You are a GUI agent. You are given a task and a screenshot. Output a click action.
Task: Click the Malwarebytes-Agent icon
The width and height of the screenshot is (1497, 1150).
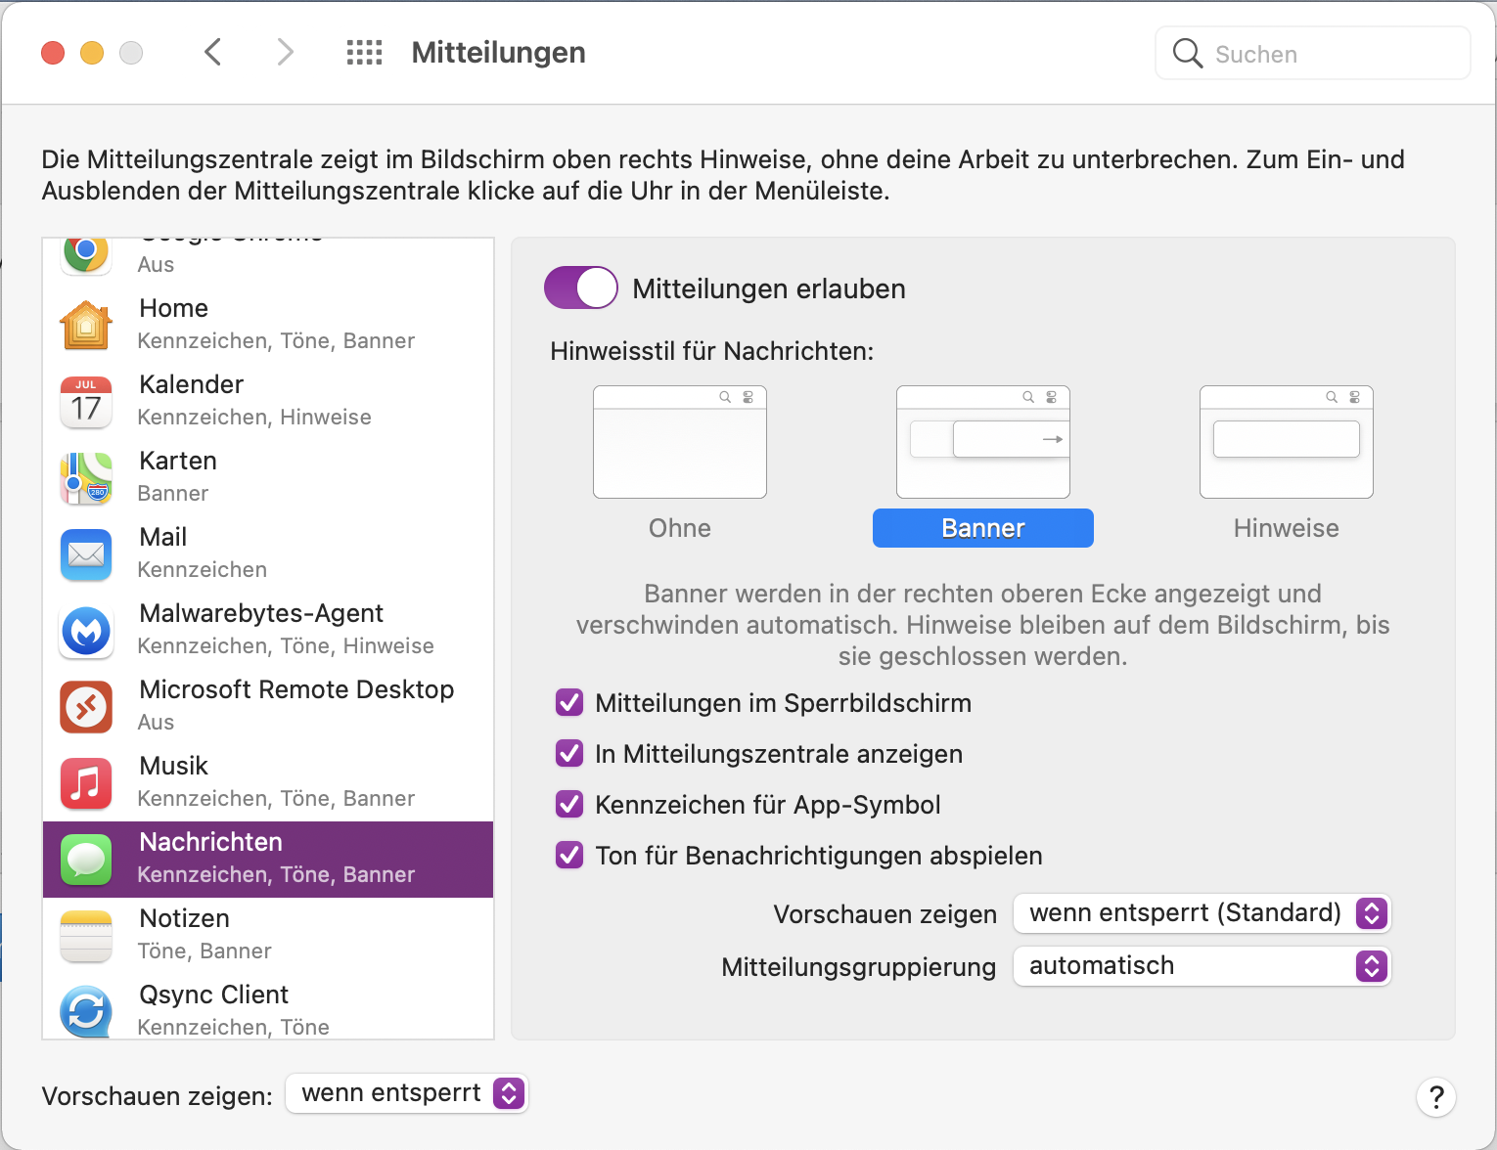[86, 630]
